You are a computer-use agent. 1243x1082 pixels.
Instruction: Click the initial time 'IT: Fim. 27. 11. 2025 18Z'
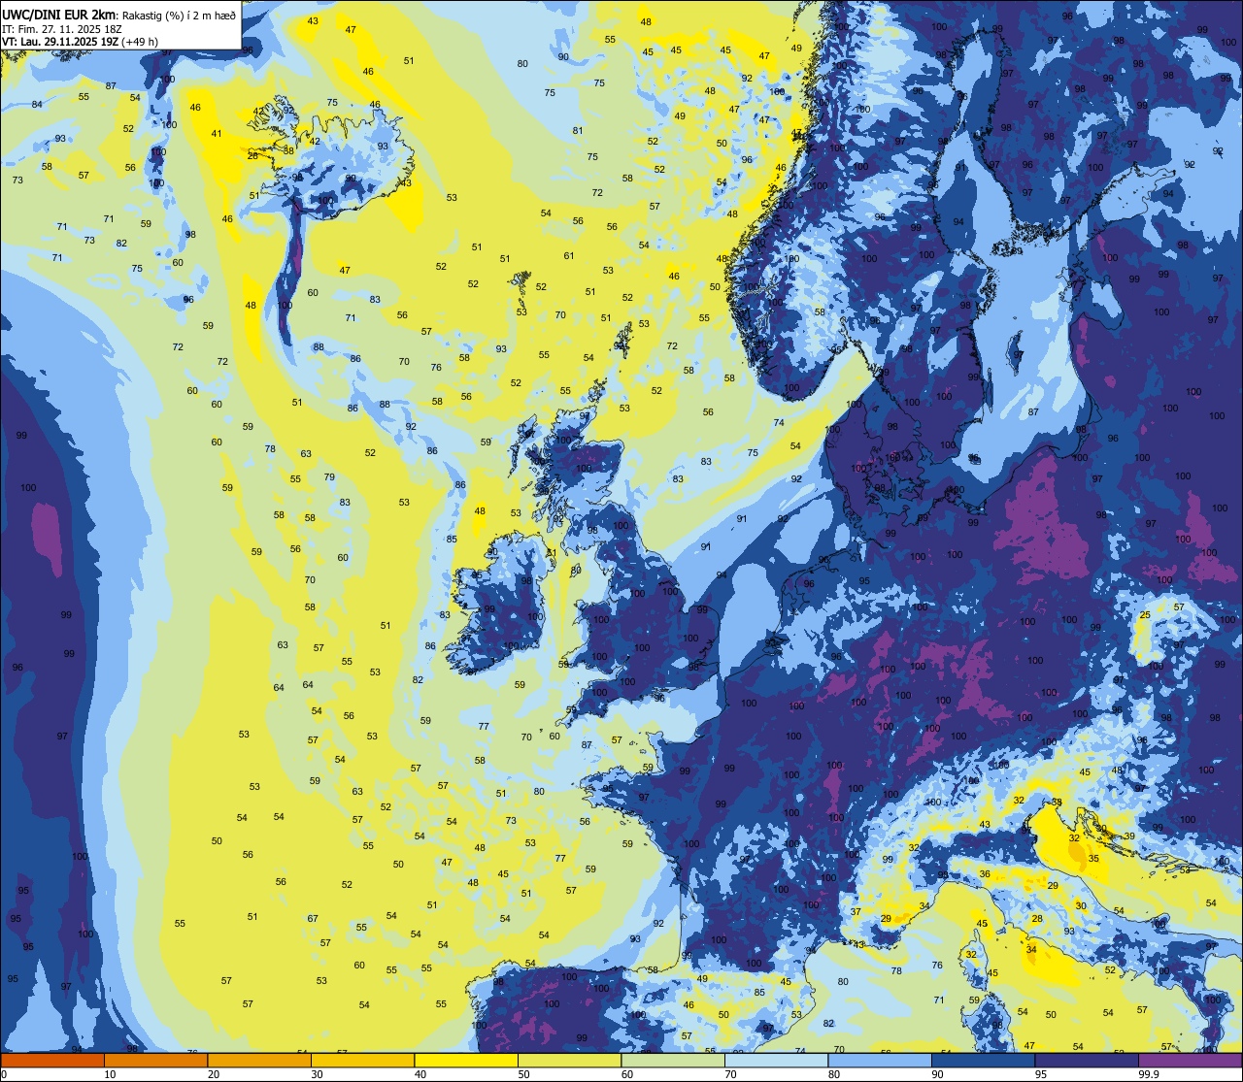[61, 28]
